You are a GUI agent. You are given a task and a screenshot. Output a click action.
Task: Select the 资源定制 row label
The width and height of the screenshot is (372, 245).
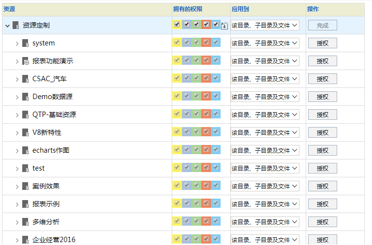(x=36, y=25)
